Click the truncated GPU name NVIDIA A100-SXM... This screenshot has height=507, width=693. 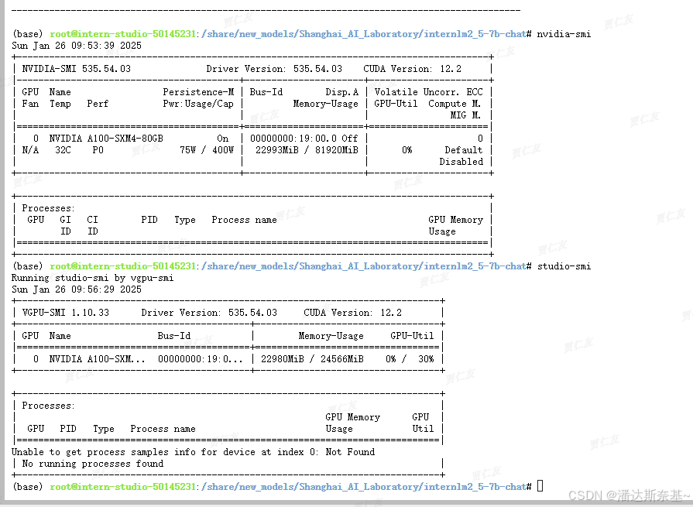click(x=98, y=359)
